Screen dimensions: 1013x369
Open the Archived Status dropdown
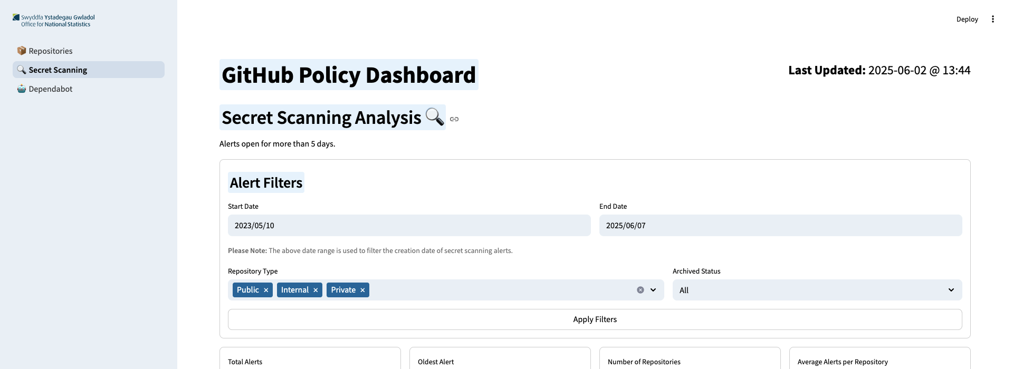(x=817, y=290)
